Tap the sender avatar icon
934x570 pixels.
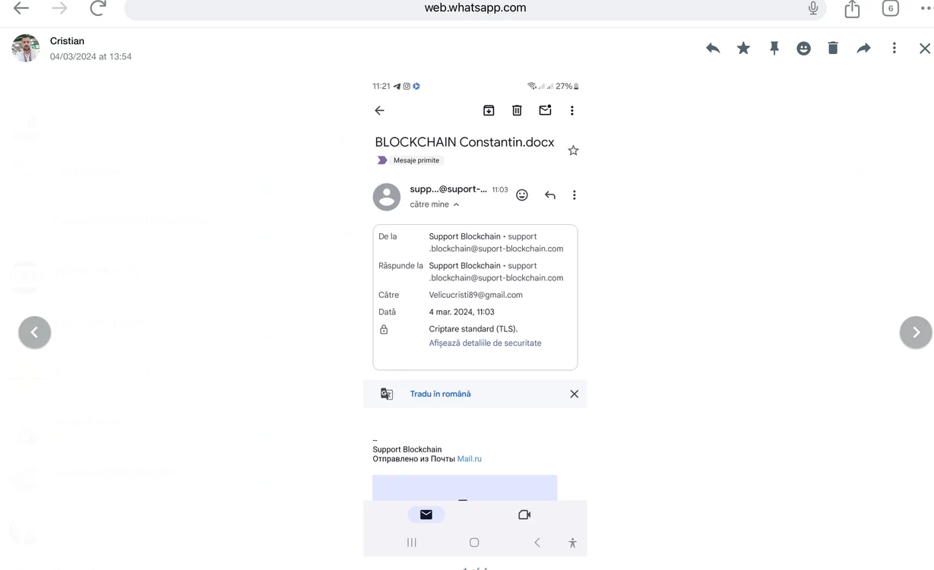tap(387, 197)
